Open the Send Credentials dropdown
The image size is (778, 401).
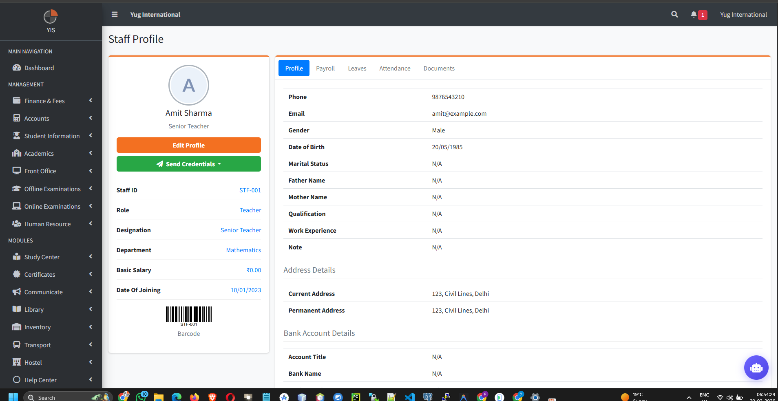tap(188, 164)
